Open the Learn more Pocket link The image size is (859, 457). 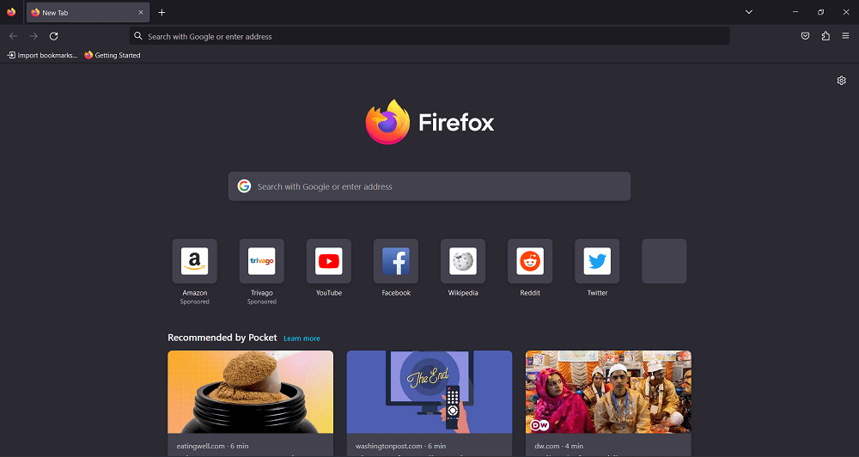[x=302, y=338]
